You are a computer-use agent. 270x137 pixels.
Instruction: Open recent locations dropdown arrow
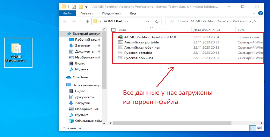[81, 21]
